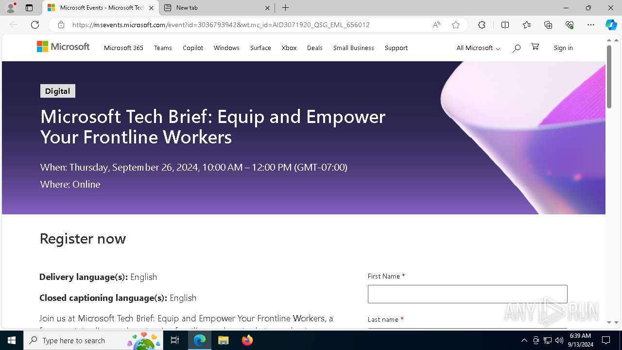Click the browser back arrow

coord(14,25)
